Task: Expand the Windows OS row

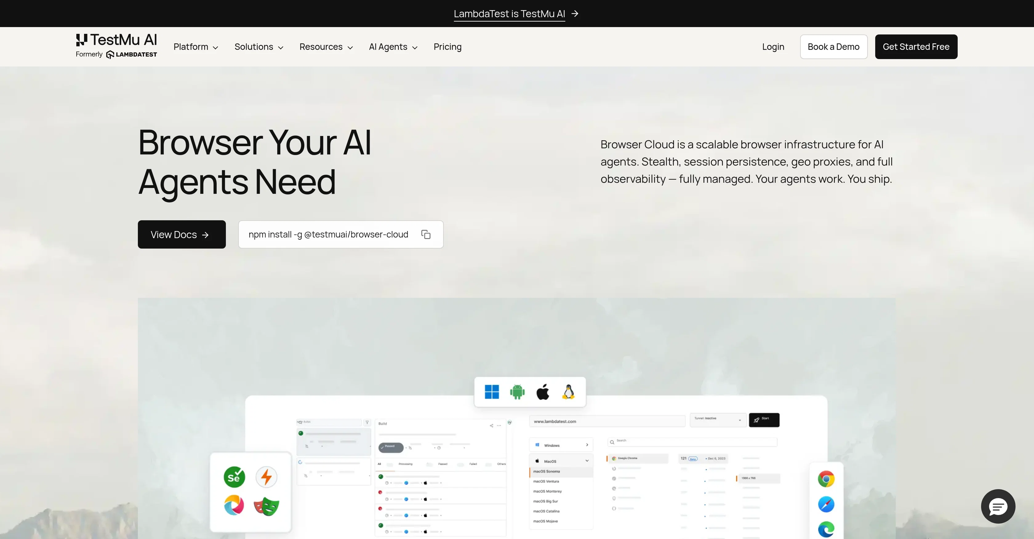Action: click(x=561, y=445)
